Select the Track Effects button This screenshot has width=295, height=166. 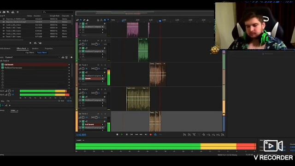pyautogui.click(x=42, y=53)
